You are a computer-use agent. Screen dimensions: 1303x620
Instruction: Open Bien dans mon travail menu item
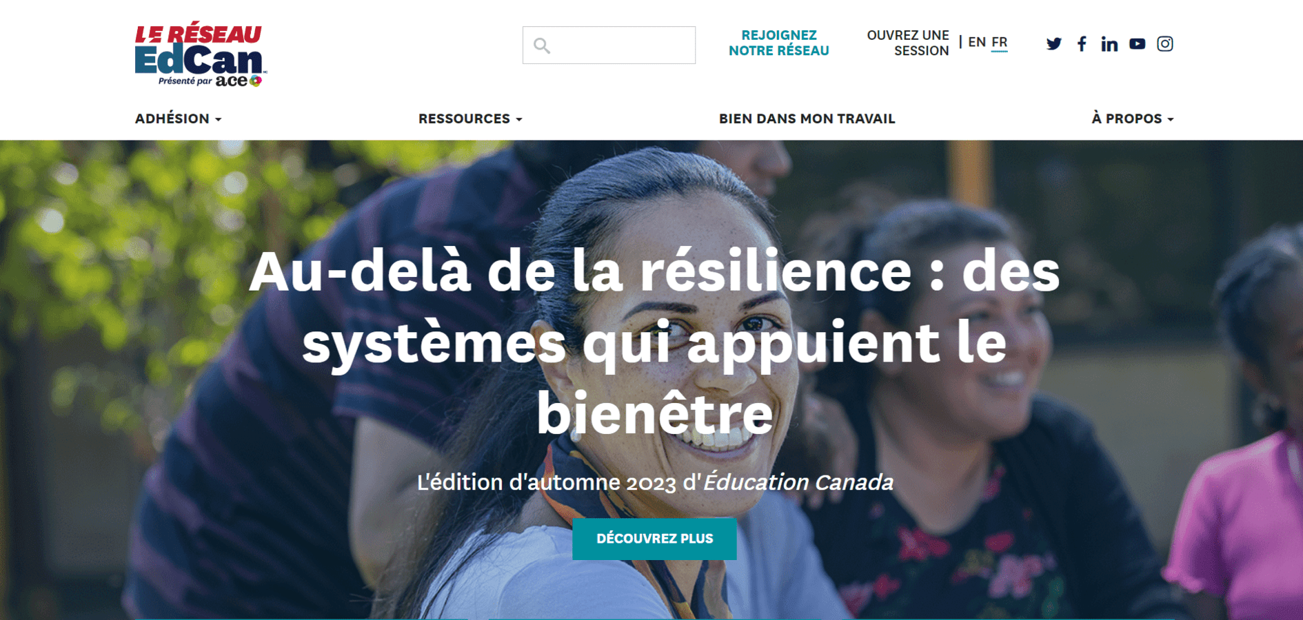(x=807, y=118)
